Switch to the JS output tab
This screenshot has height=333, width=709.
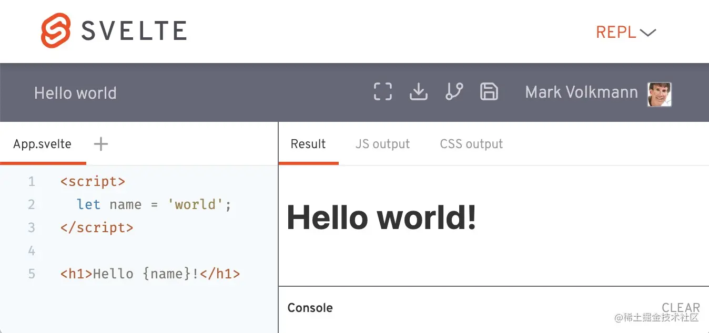tap(382, 144)
